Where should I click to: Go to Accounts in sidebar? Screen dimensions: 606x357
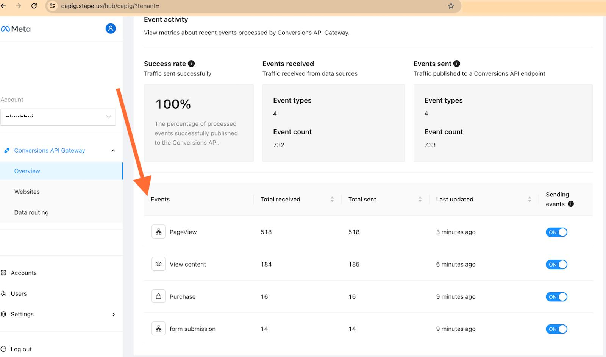(x=23, y=273)
